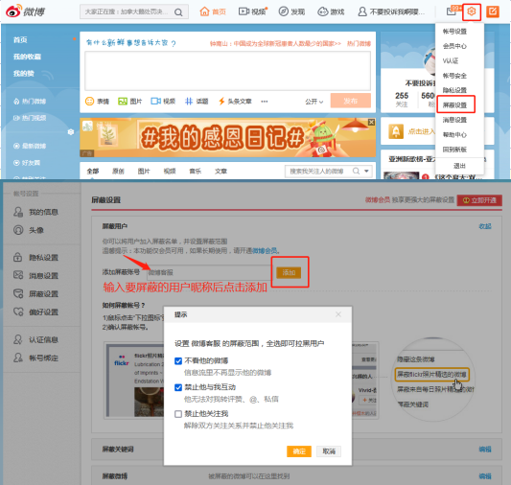Open the 发现 discover nav item
This screenshot has height=485, width=511.
tap(291, 12)
